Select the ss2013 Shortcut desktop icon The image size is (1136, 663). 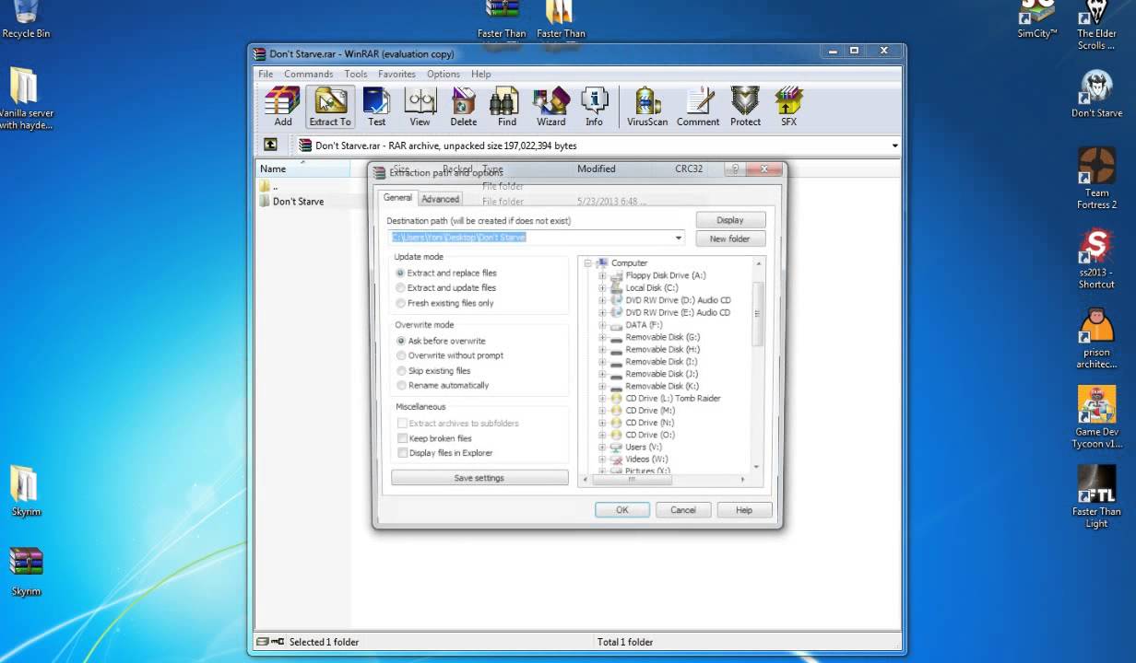tap(1096, 259)
